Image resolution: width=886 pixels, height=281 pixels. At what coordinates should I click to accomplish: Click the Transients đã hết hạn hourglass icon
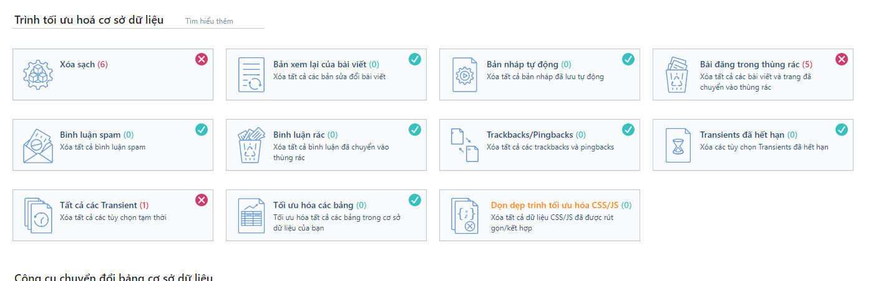(x=678, y=145)
